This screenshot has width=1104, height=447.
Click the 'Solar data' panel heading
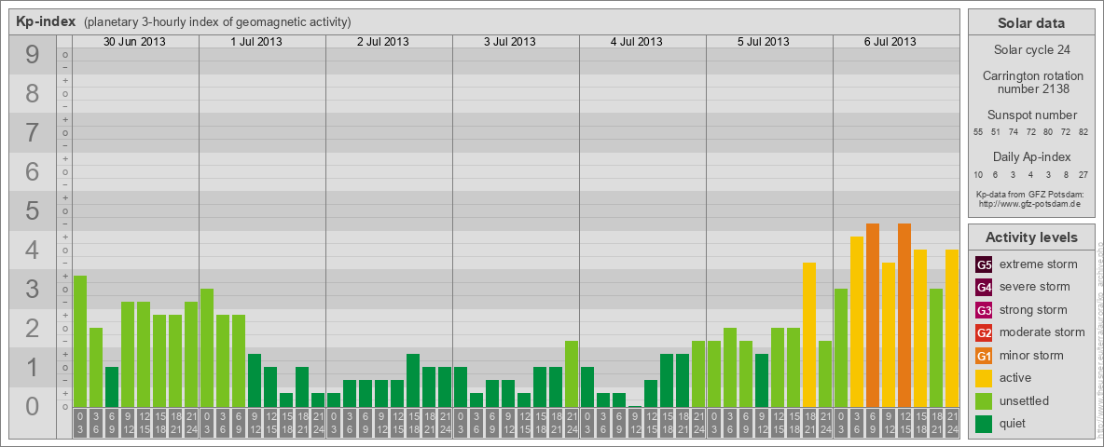click(x=1031, y=23)
